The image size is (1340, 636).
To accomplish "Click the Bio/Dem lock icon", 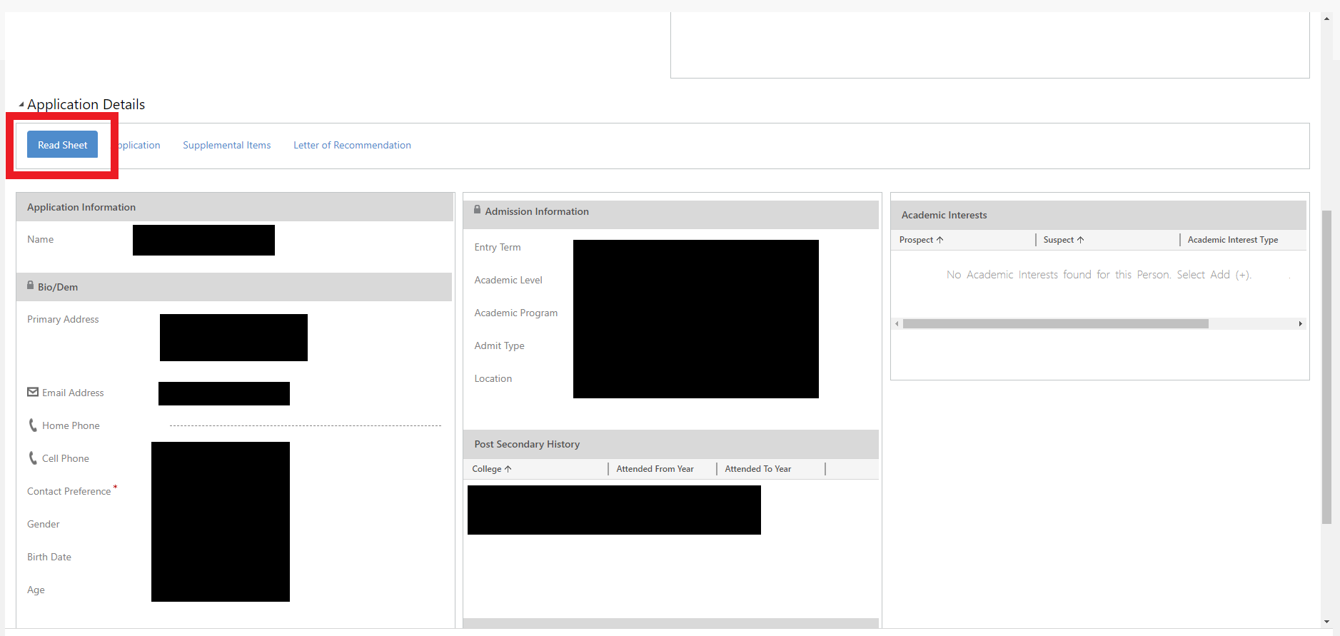I will click(31, 286).
